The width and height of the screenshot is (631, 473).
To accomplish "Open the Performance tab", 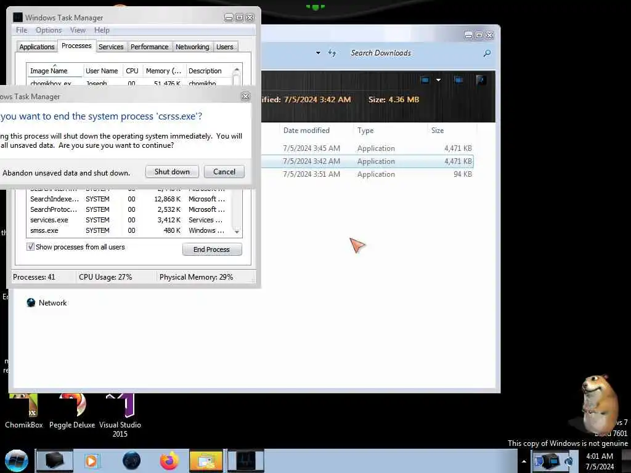I will click(149, 47).
